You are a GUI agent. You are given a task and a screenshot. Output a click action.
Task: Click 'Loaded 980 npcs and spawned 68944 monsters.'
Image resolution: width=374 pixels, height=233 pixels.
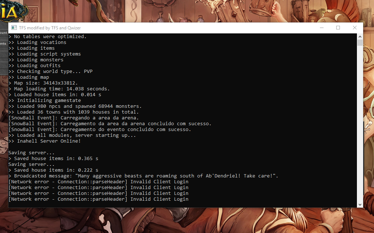(75, 106)
